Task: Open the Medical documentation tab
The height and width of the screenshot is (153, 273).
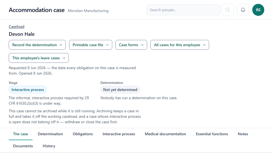Action: (165, 134)
